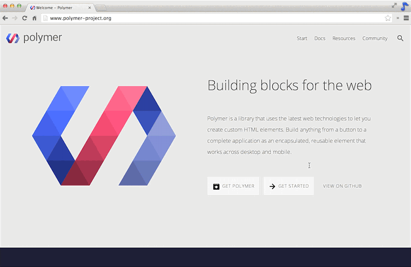
Task: Reload the page with the refresh icon
Action: (25, 18)
